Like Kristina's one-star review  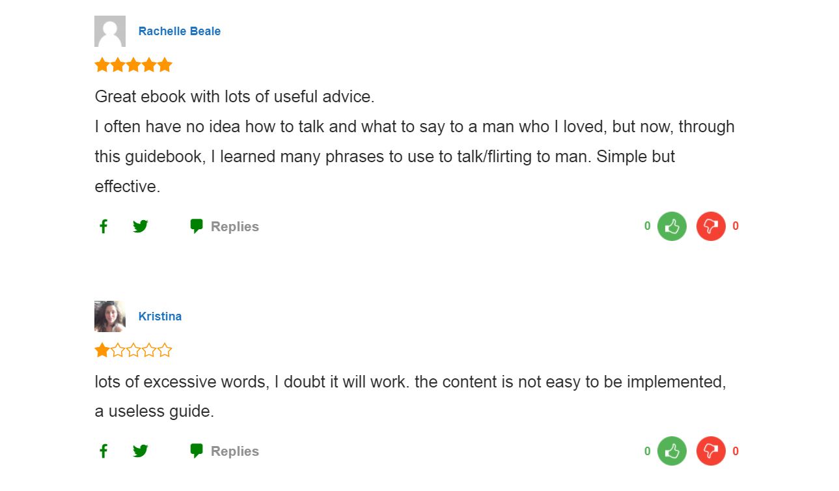[672, 451]
